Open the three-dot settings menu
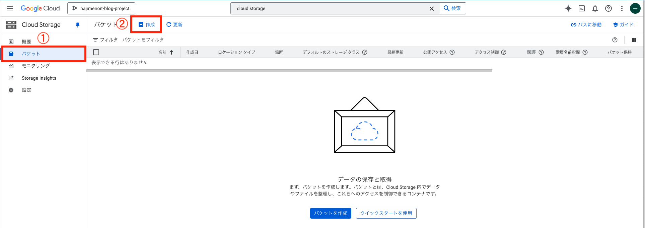This screenshot has height=228, width=645. point(622,8)
